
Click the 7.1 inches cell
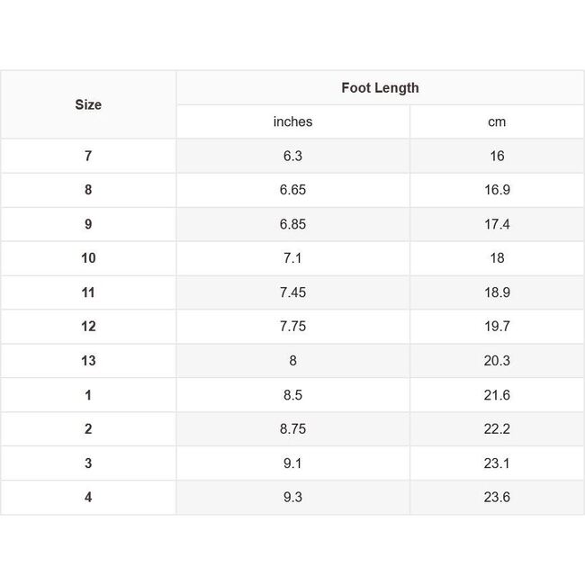coord(292,258)
